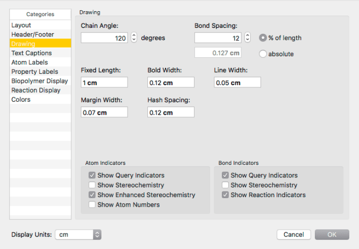The width and height of the screenshot is (359, 249).
Task: Enable Show Atom Numbers checkbox
Action: [x=92, y=205]
